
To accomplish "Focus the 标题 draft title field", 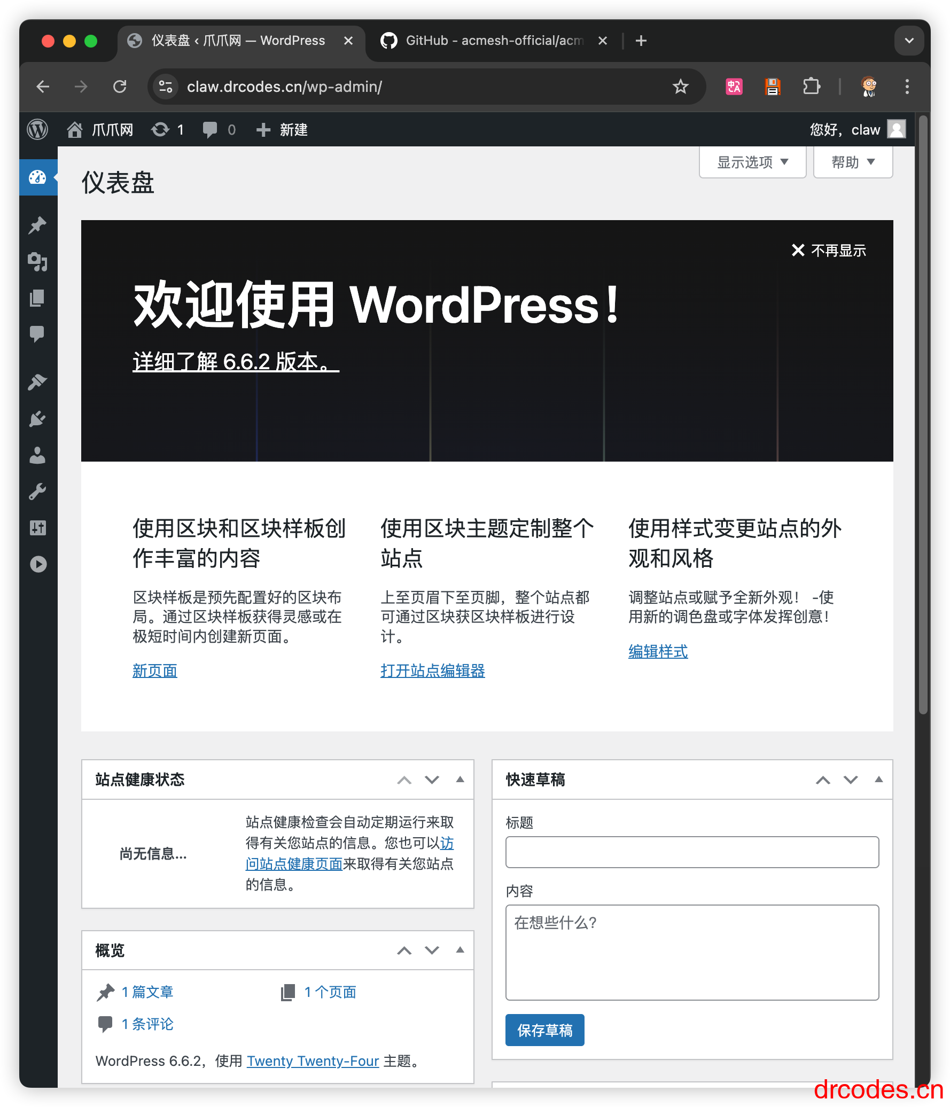I will tap(692, 852).
